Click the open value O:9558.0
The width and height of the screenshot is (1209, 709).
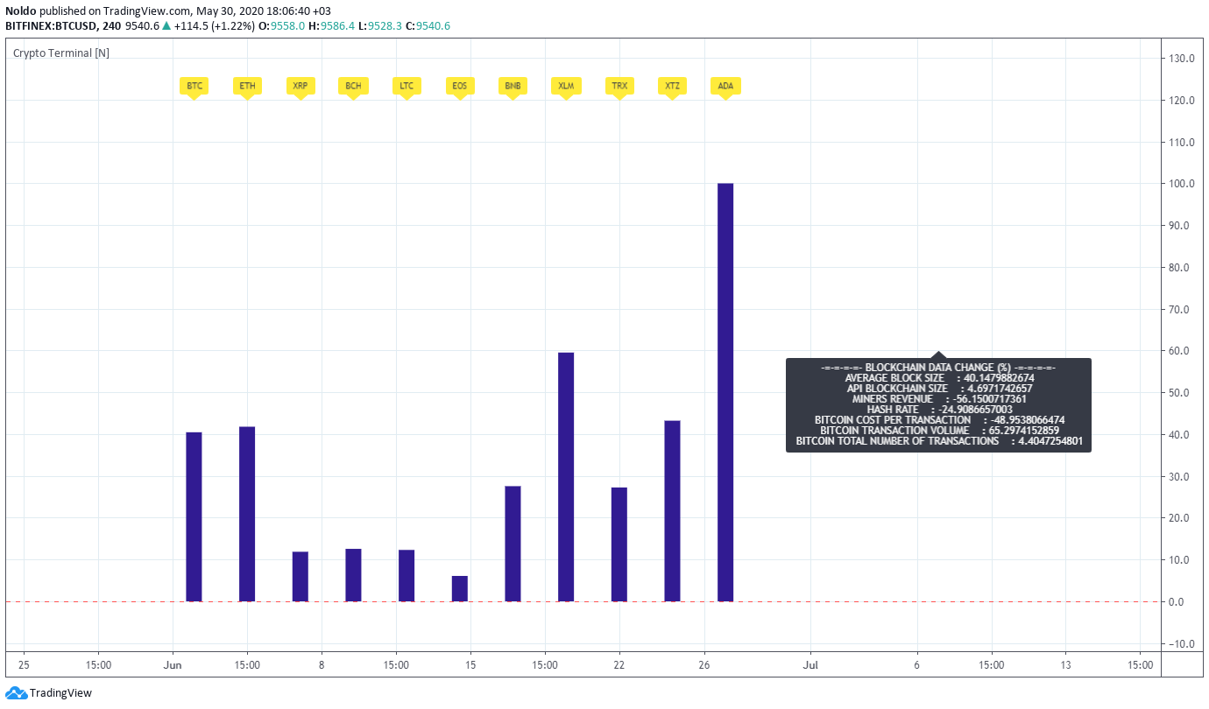click(x=281, y=26)
